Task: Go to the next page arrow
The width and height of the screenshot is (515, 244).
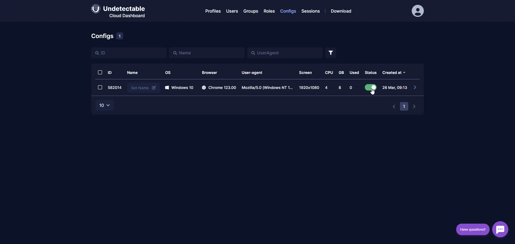Action: pos(414,106)
